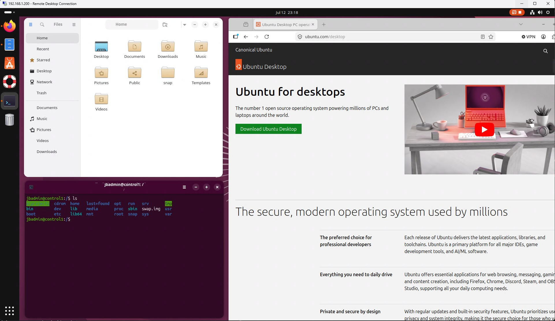Image resolution: width=555 pixels, height=321 pixels.
Task: Click the search folder icon in Files toolbar
Action: 165,25
